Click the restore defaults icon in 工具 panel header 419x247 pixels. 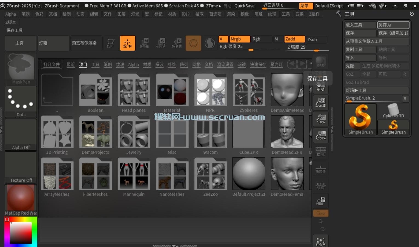coord(412,14)
